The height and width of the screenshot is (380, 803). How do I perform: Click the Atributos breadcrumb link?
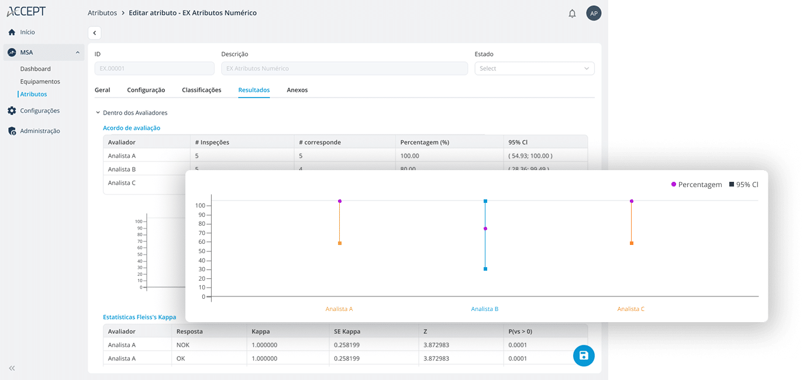pos(102,13)
